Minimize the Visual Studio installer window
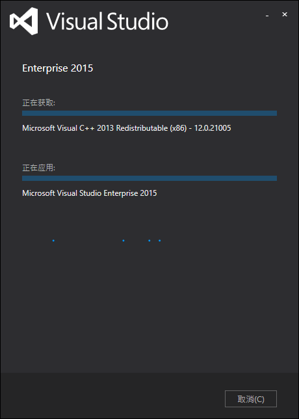 [x=267, y=15]
